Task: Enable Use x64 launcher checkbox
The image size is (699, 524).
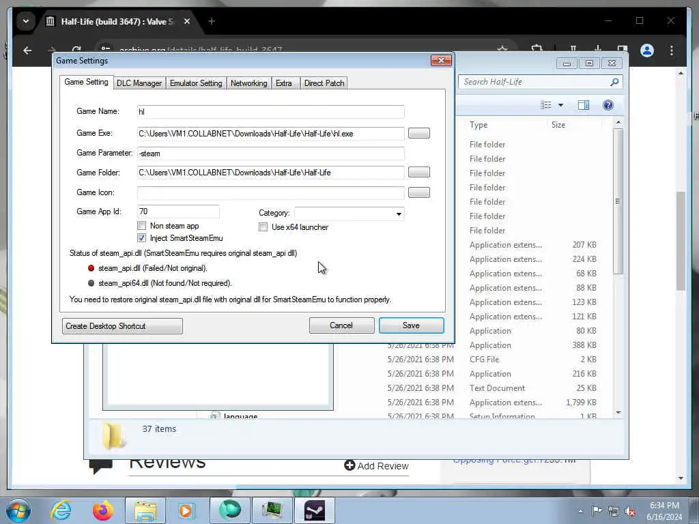Action: click(263, 227)
